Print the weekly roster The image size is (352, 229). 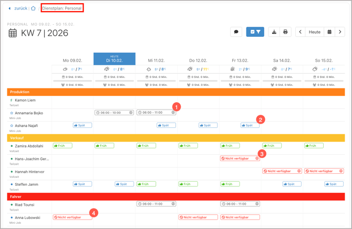(x=285, y=32)
